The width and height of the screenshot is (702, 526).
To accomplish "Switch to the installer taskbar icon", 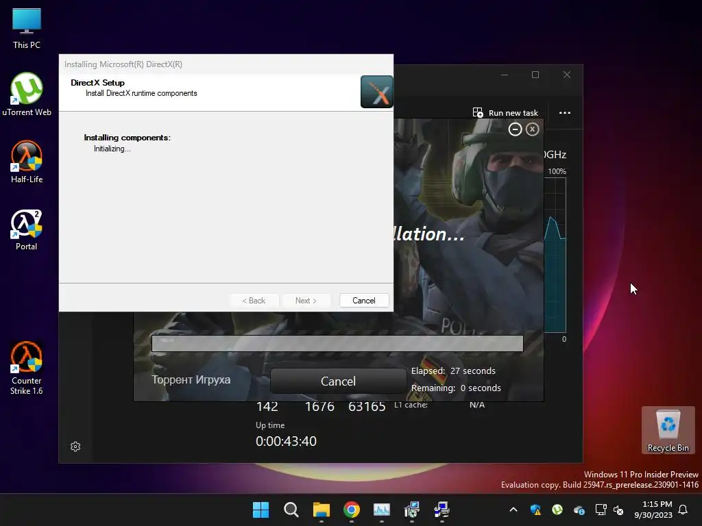I will [411, 510].
